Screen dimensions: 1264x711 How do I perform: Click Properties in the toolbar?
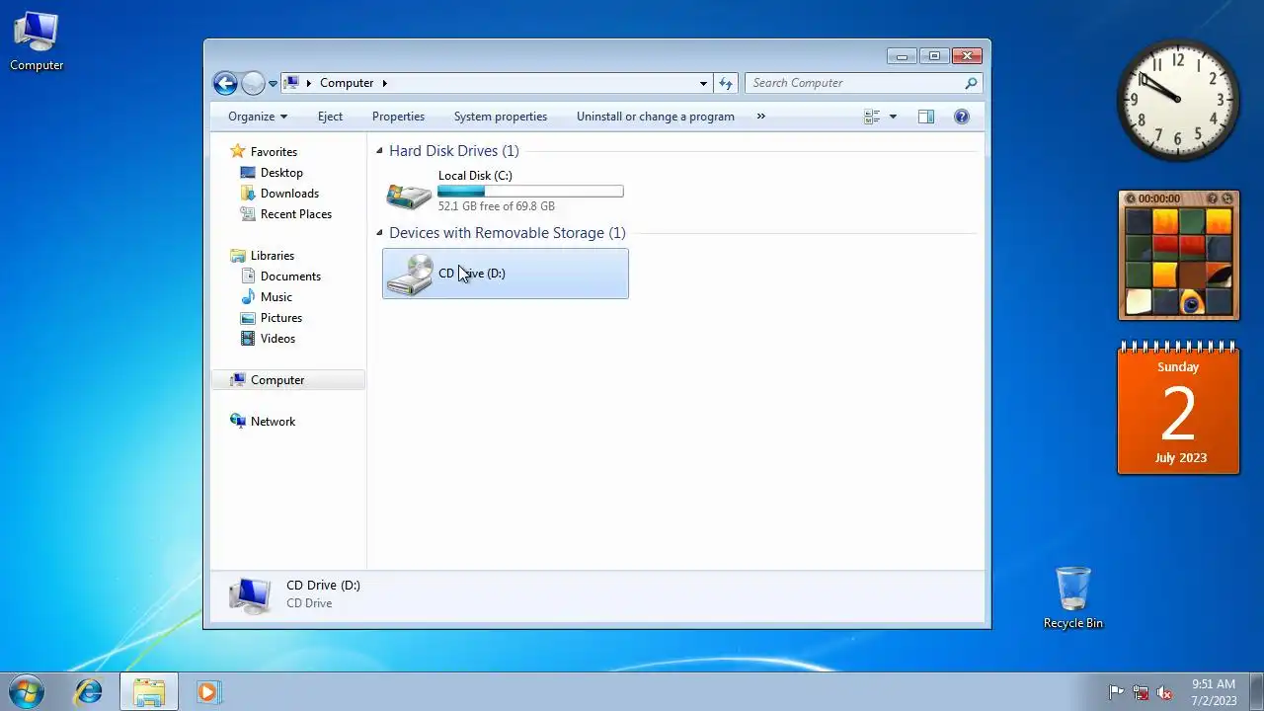[x=398, y=117]
